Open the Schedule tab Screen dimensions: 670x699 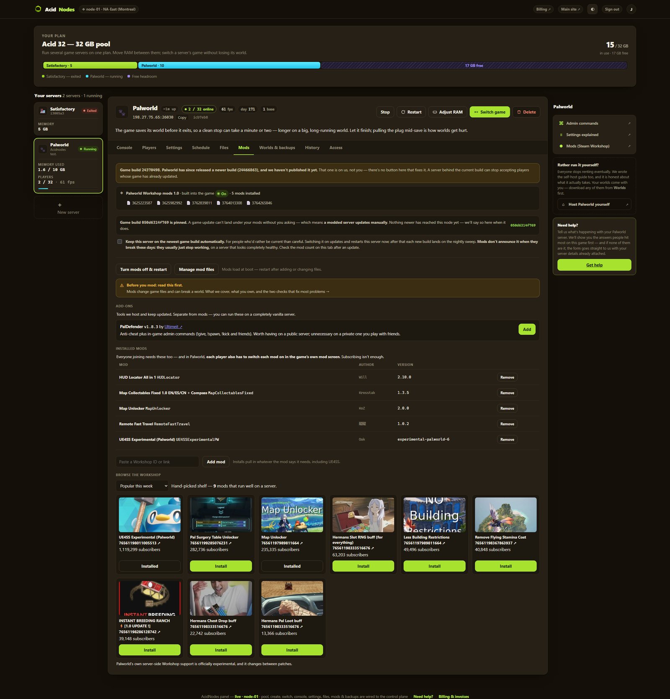coord(201,148)
